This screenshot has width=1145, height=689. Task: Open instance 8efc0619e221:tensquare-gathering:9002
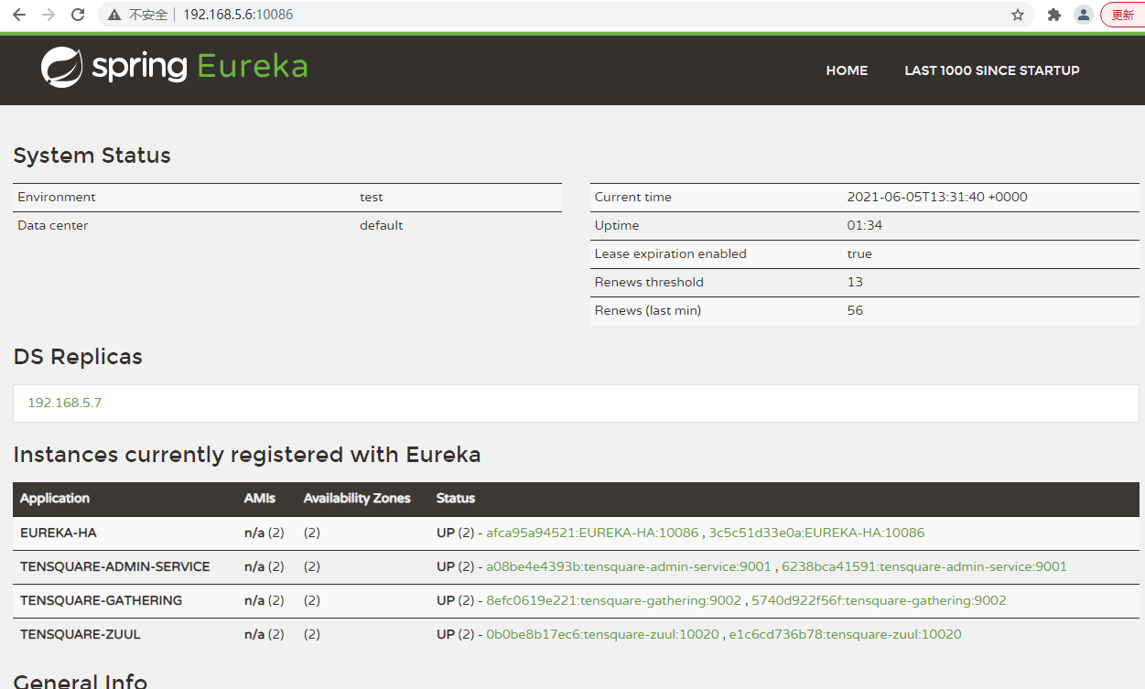click(613, 600)
